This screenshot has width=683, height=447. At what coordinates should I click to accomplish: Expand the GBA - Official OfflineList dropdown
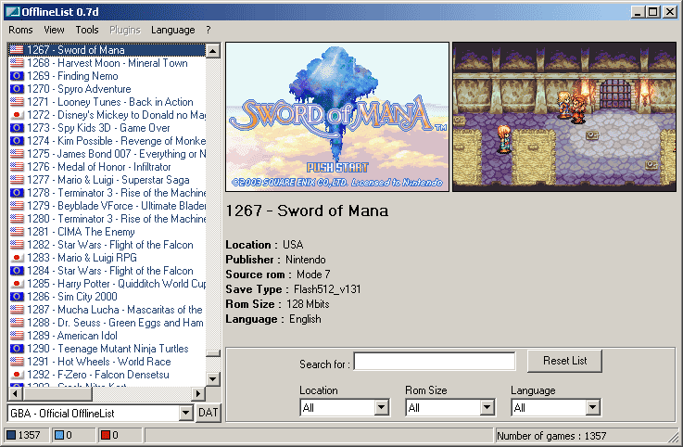click(185, 413)
